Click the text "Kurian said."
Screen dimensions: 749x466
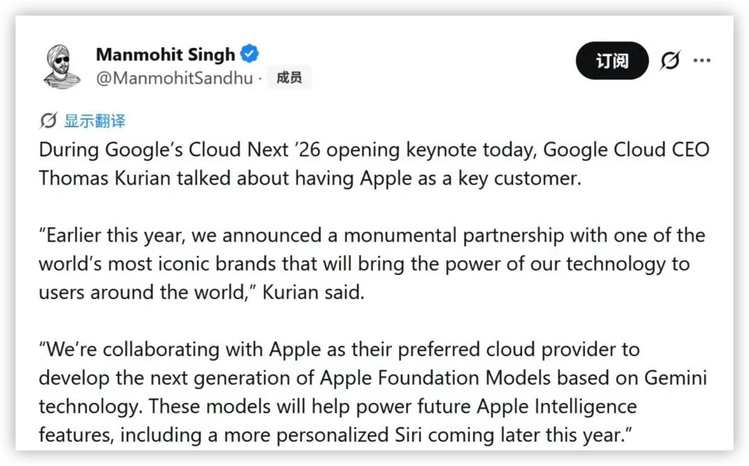pos(313,292)
